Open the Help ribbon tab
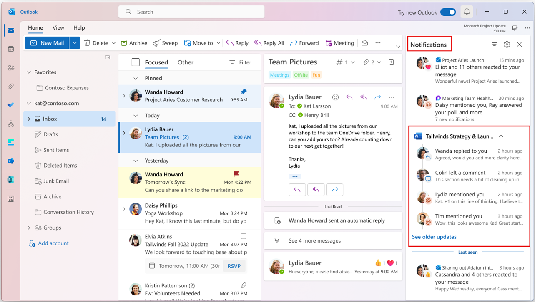535x302 pixels. click(x=79, y=28)
